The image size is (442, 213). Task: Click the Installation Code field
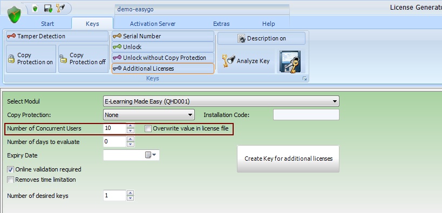[x=306, y=115]
